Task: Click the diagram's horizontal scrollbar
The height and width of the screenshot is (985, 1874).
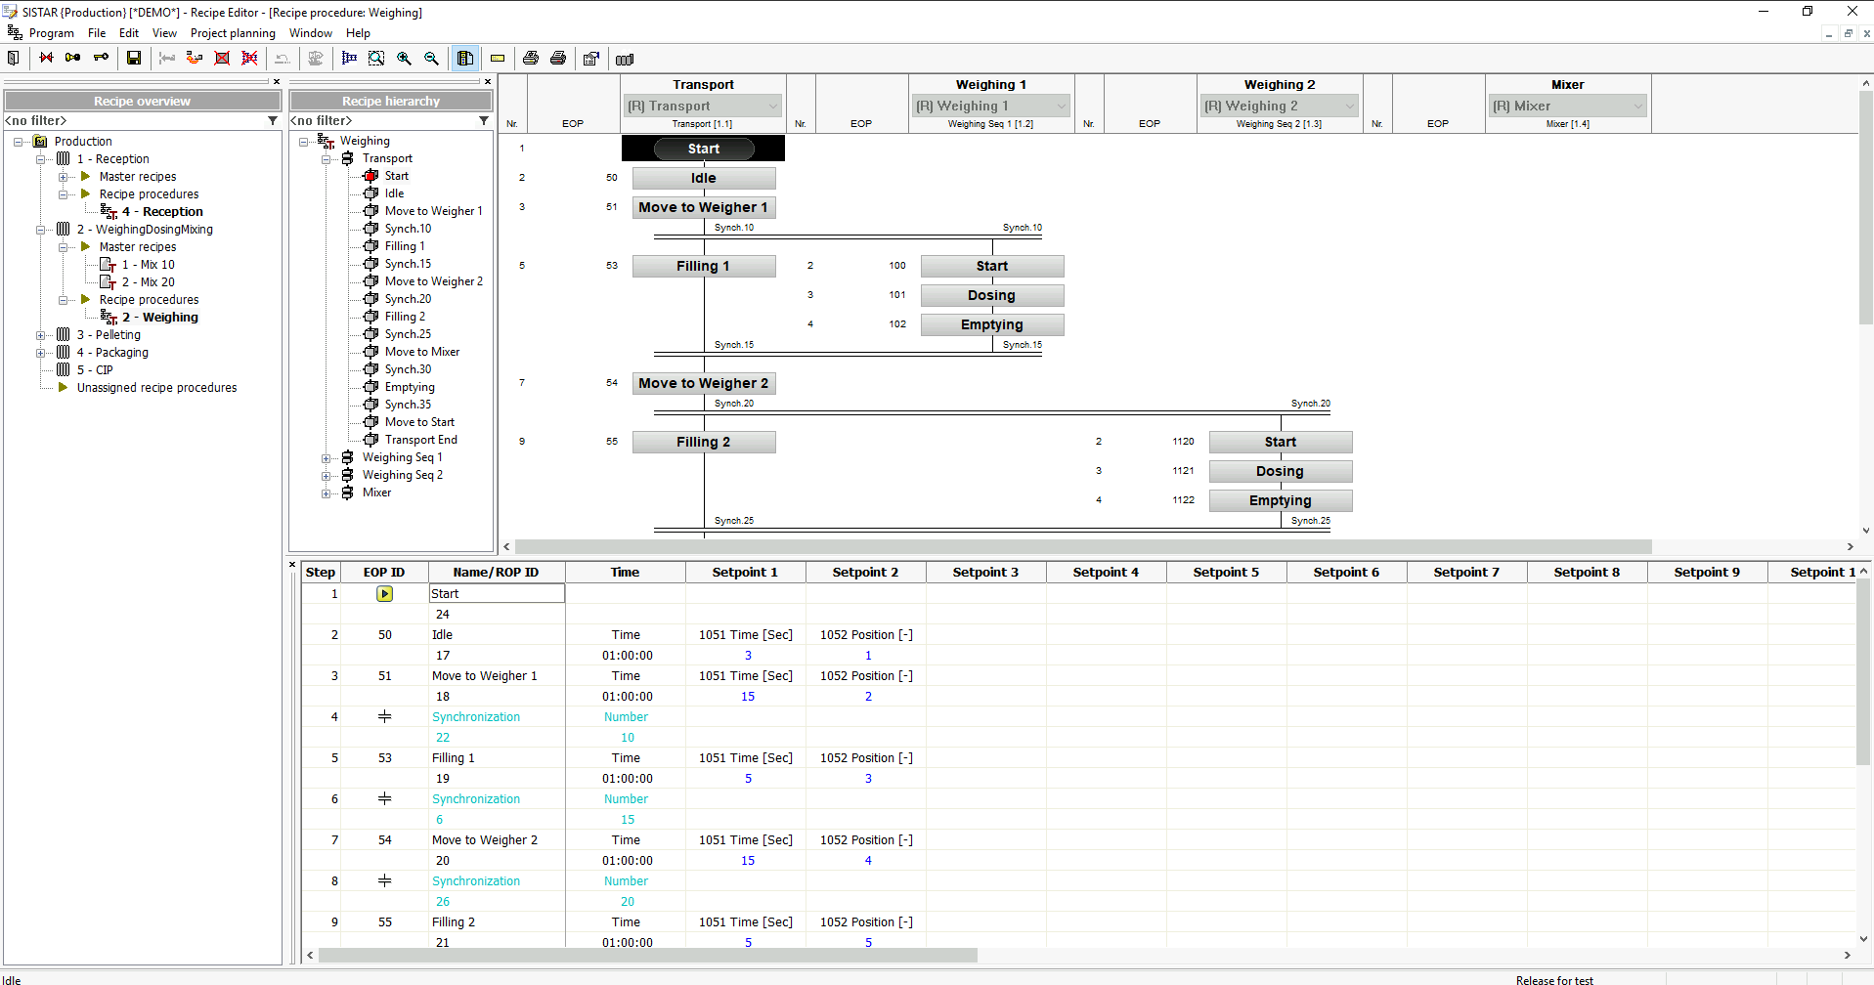Action: pyautogui.click(x=1075, y=547)
